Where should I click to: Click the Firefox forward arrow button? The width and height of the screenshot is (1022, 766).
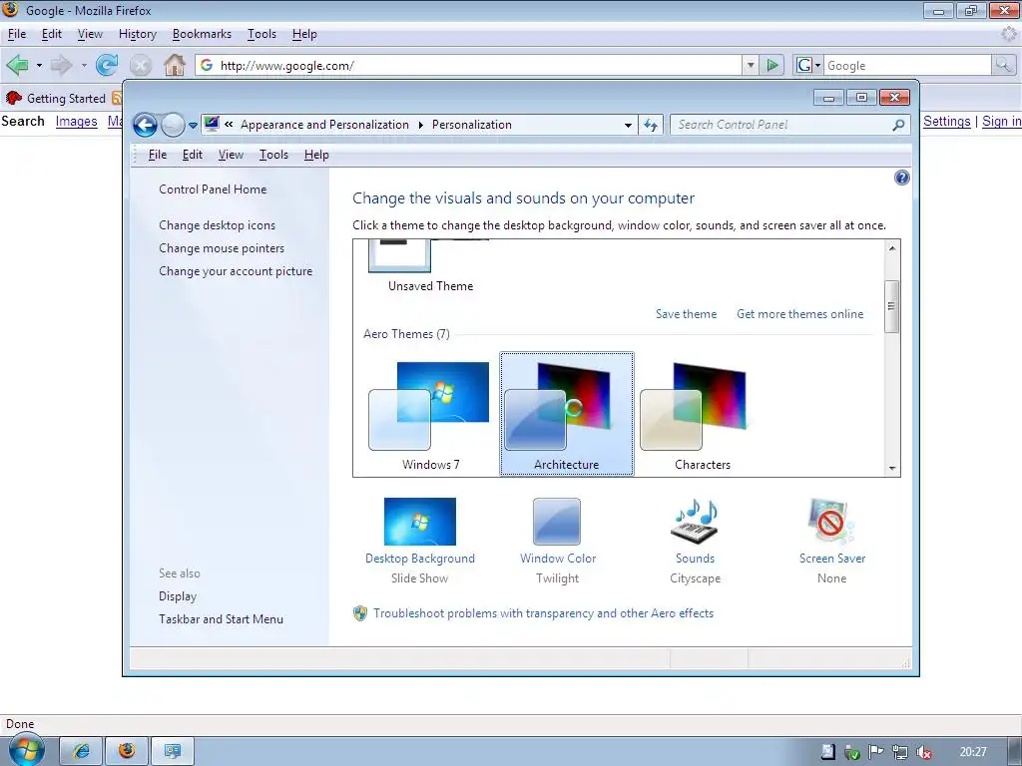[61, 65]
